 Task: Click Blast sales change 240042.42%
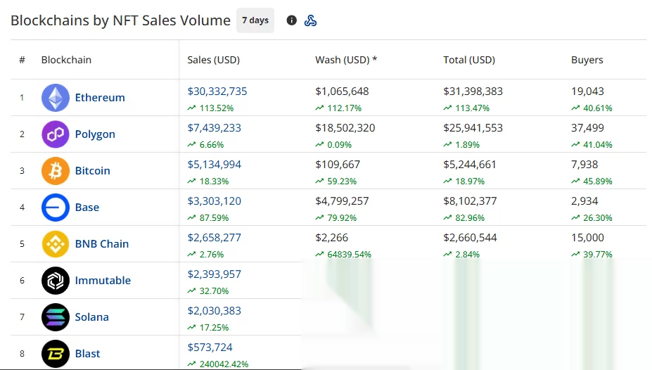point(224,364)
